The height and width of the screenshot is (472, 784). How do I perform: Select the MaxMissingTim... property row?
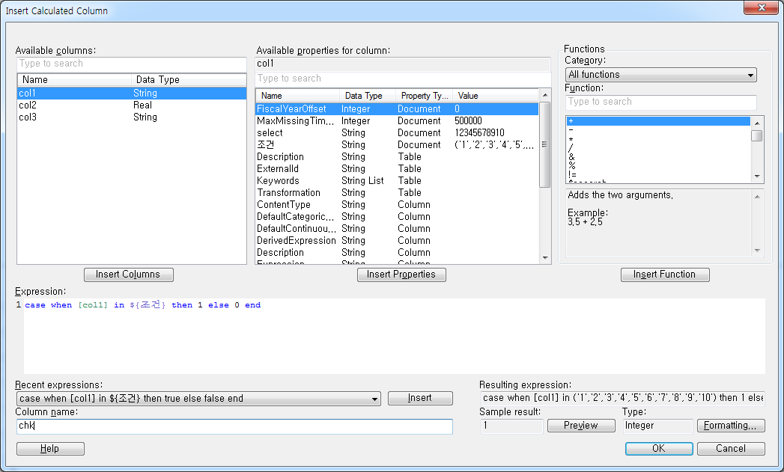pyautogui.click(x=397, y=121)
